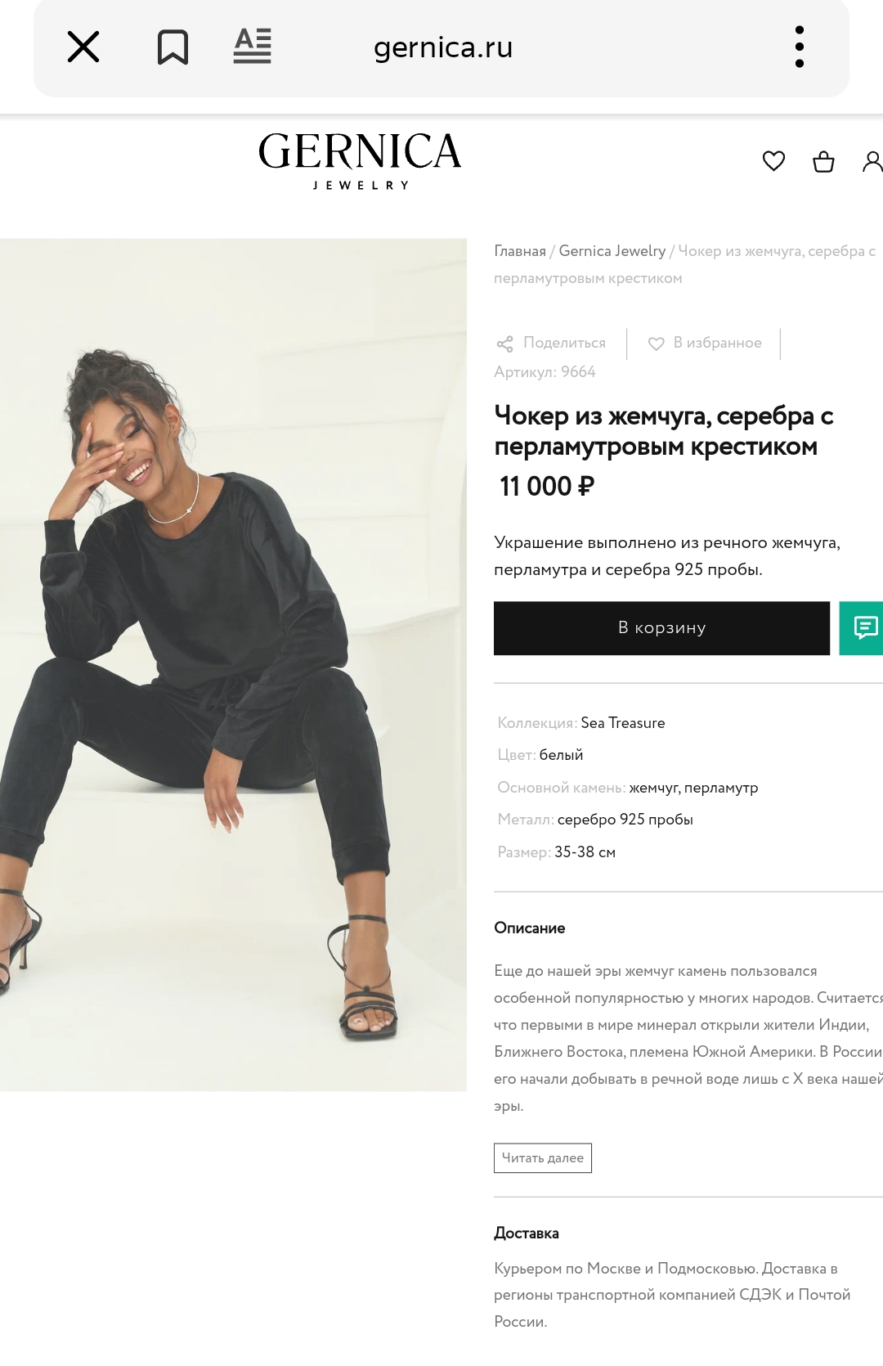Open shopping bag cart icon
This screenshot has height=1366, width=883.
(x=823, y=161)
